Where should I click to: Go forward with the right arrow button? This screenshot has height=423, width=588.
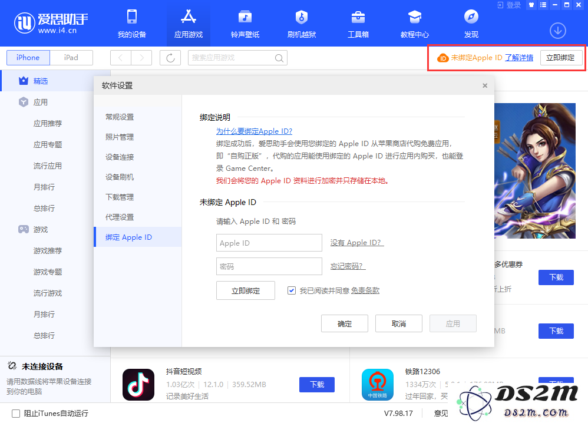point(141,58)
